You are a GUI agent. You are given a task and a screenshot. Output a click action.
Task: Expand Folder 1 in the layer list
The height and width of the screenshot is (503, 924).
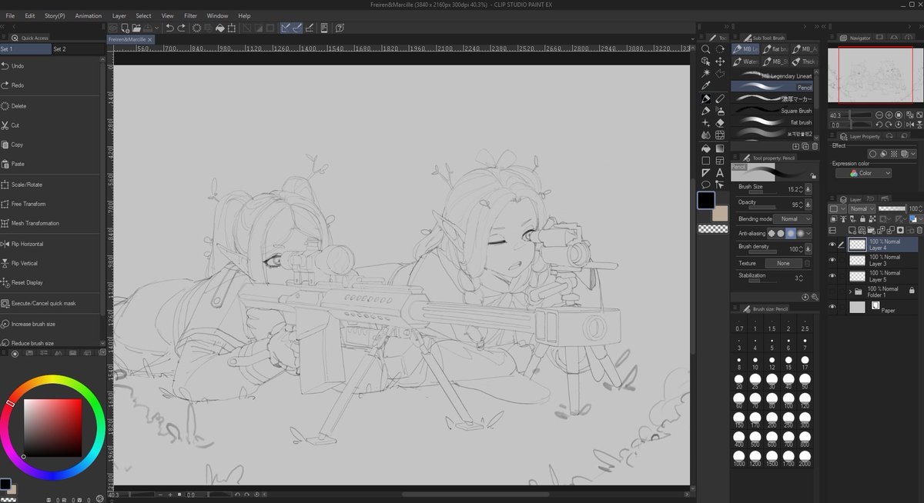click(x=850, y=291)
